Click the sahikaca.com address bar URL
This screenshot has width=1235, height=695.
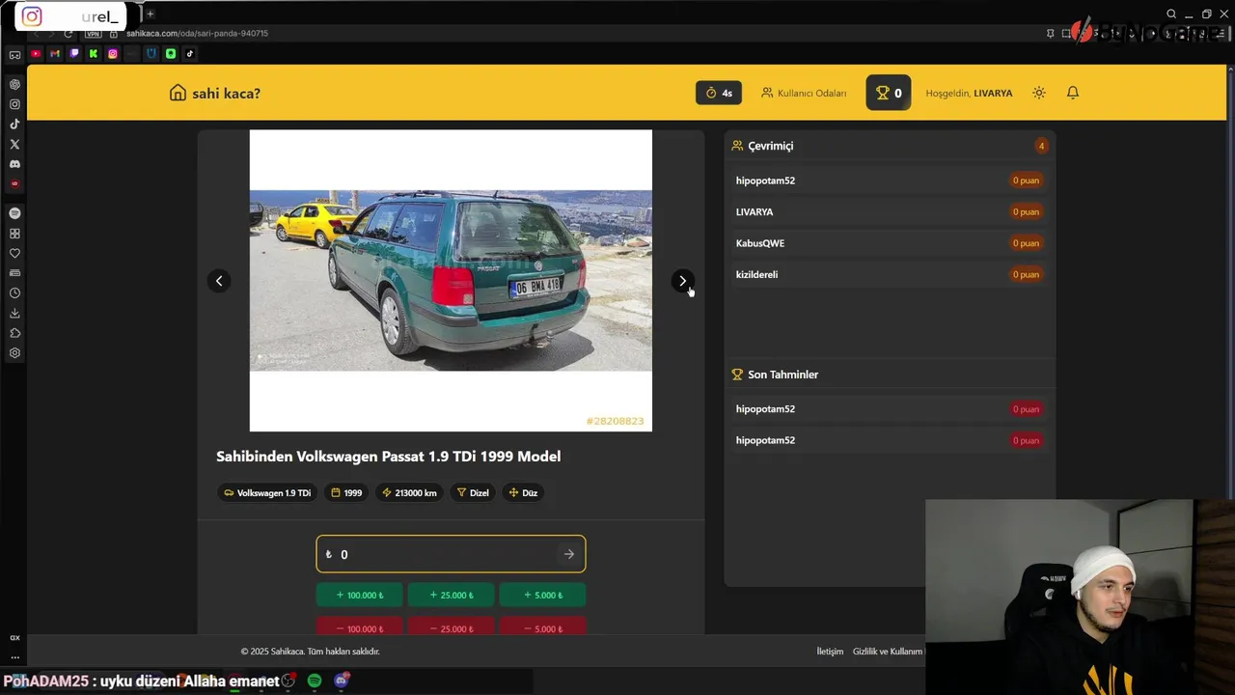(197, 34)
